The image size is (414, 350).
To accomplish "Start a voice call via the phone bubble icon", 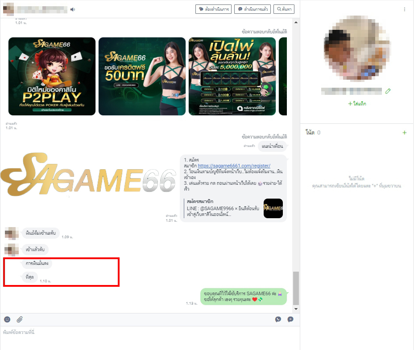I will [278, 319].
